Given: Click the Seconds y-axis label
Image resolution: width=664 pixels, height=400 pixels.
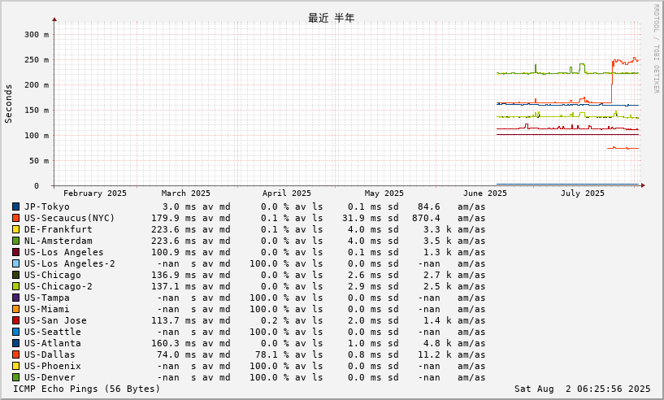Looking at the screenshot, I should (8, 104).
